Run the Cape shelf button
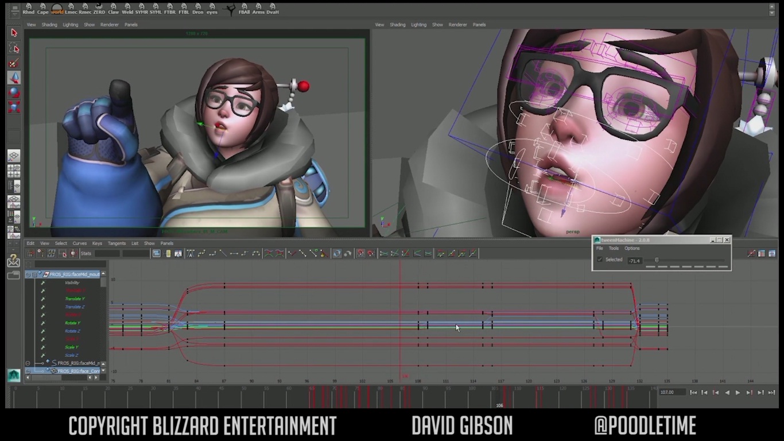Image resolution: width=784 pixels, height=441 pixels. (x=42, y=8)
